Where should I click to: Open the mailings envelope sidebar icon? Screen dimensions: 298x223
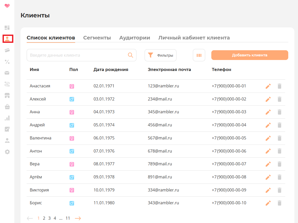[x=7, y=73]
